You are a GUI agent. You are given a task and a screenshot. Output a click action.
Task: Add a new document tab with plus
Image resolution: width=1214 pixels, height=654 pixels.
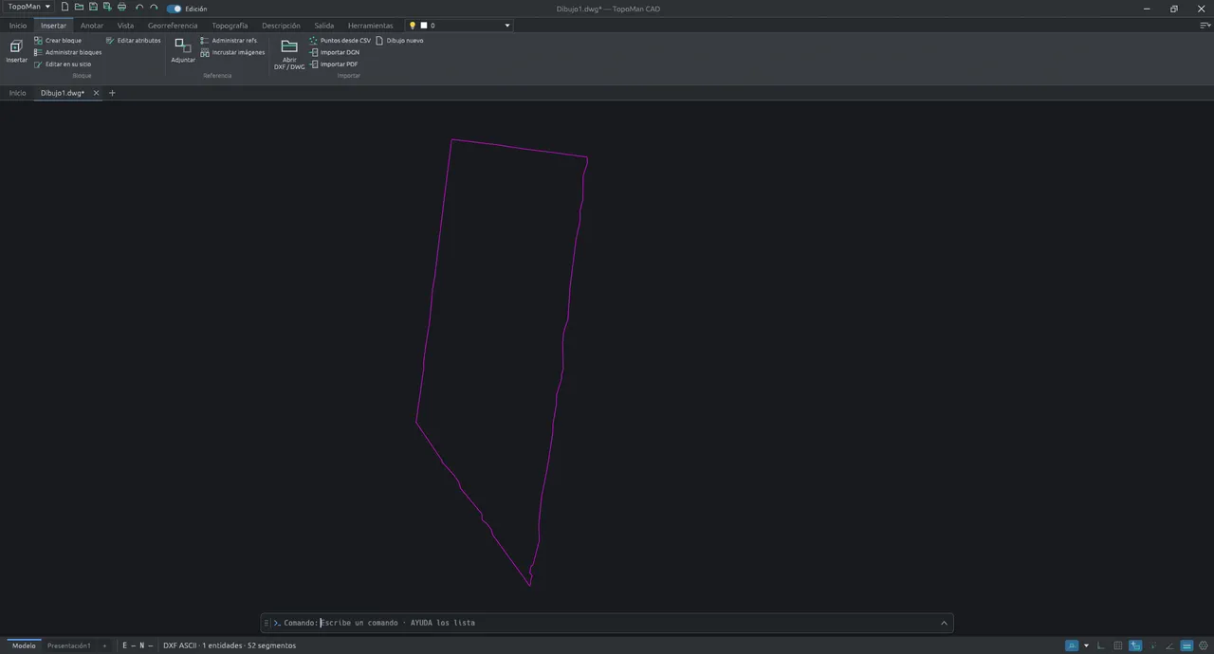click(x=112, y=93)
